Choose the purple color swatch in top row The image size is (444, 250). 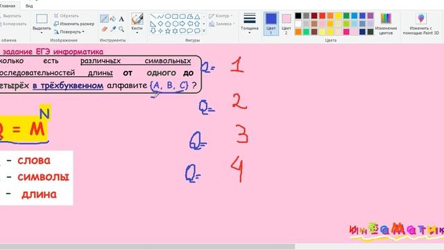[370, 16]
